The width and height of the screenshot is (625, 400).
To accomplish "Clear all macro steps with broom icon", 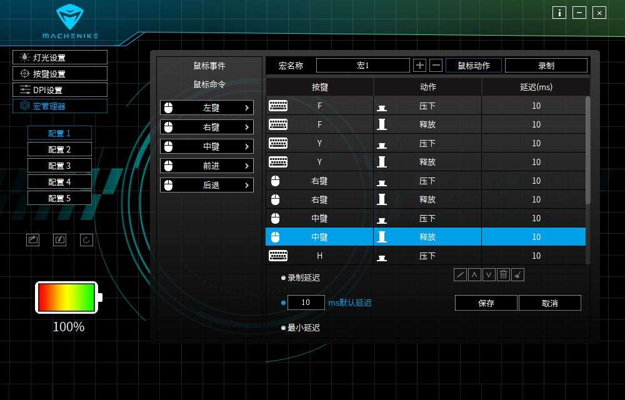I will coord(518,274).
